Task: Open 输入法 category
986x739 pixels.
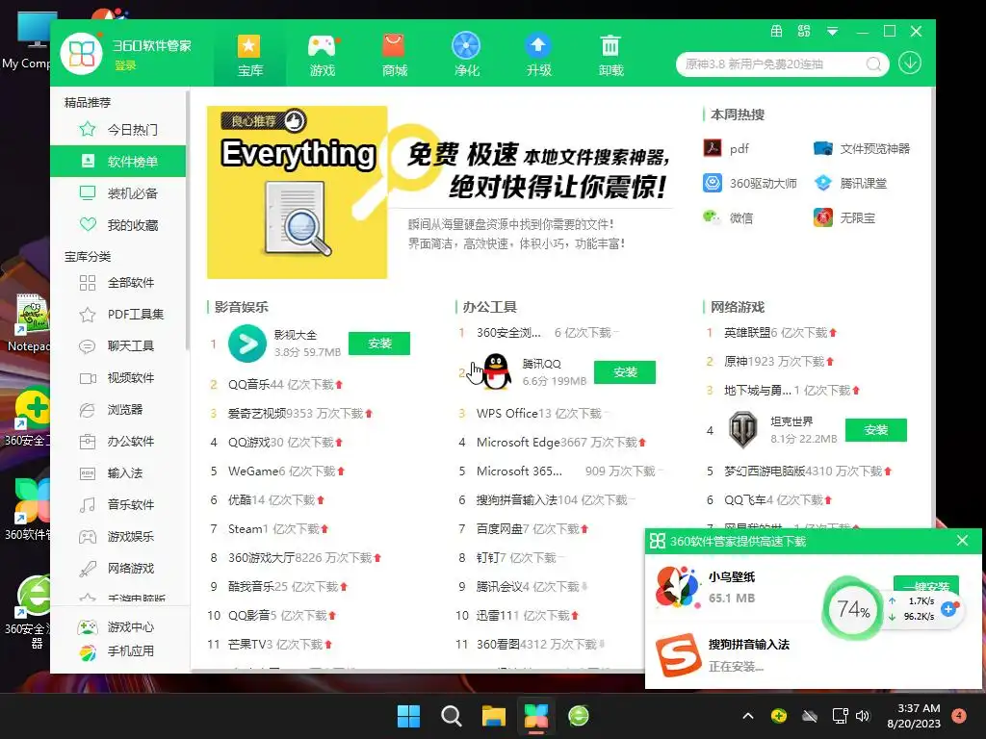Action: (118, 473)
